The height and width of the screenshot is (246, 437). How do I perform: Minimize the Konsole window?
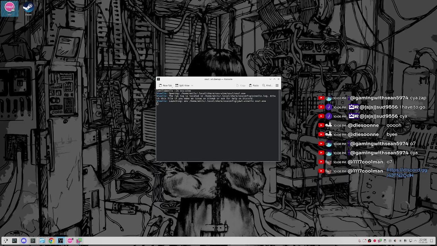[270, 79]
